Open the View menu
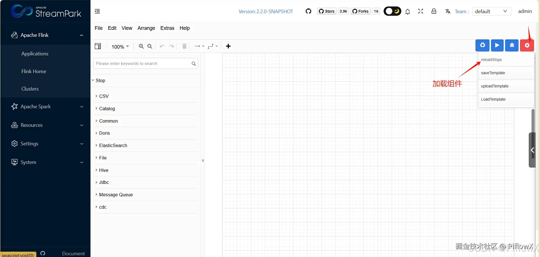This screenshot has height=257, width=540. point(127,28)
